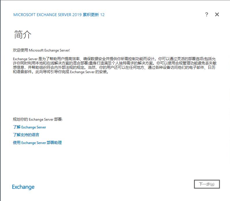Open help via the question mark icon
This screenshot has width=230, height=201.
point(207,14)
